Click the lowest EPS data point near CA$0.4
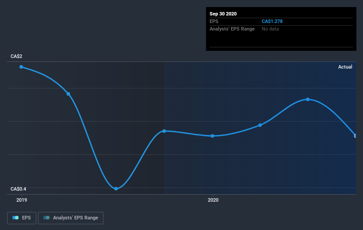Screen dimensions: 363x230 [116, 189]
